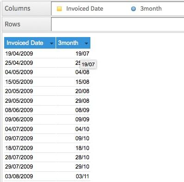
Task: Select the Invoiced Date field in Columns
Action: point(85,9)
